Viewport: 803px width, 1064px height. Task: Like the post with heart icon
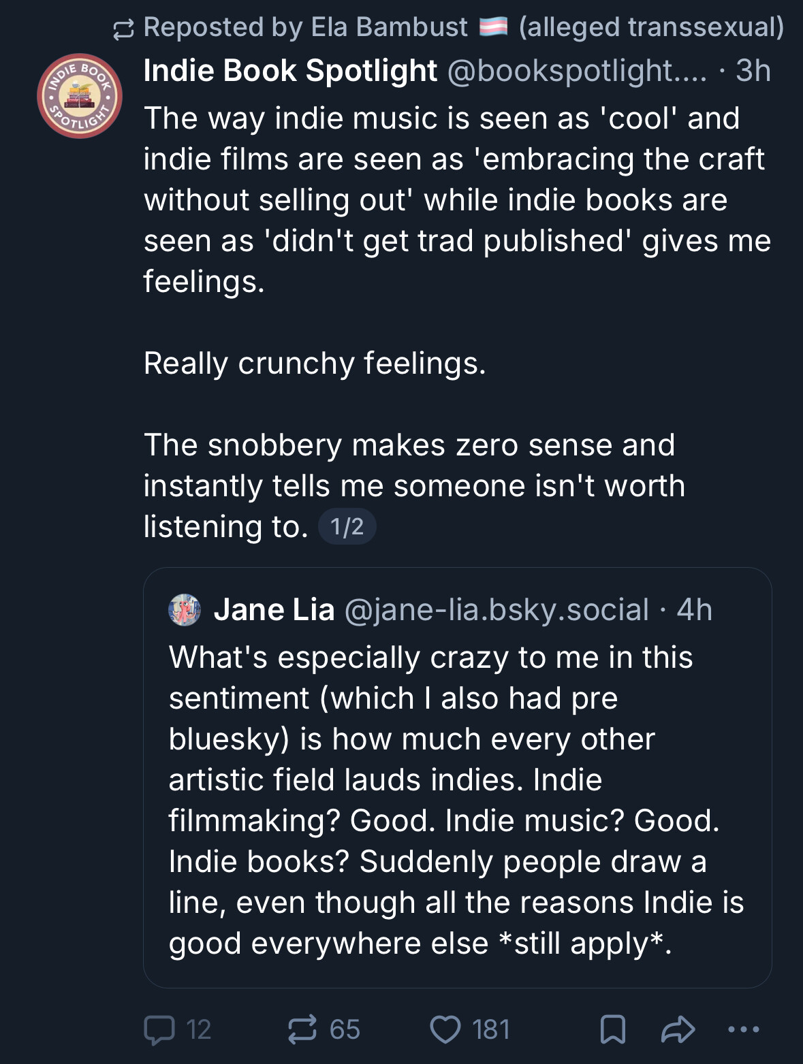(x=445, y=1029)
